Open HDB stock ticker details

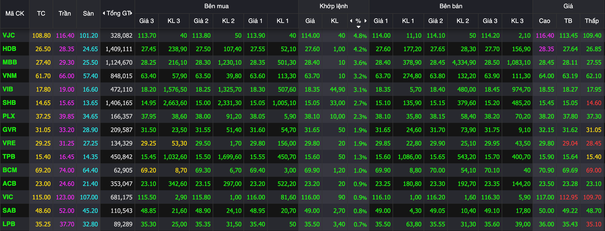(9, 49)
